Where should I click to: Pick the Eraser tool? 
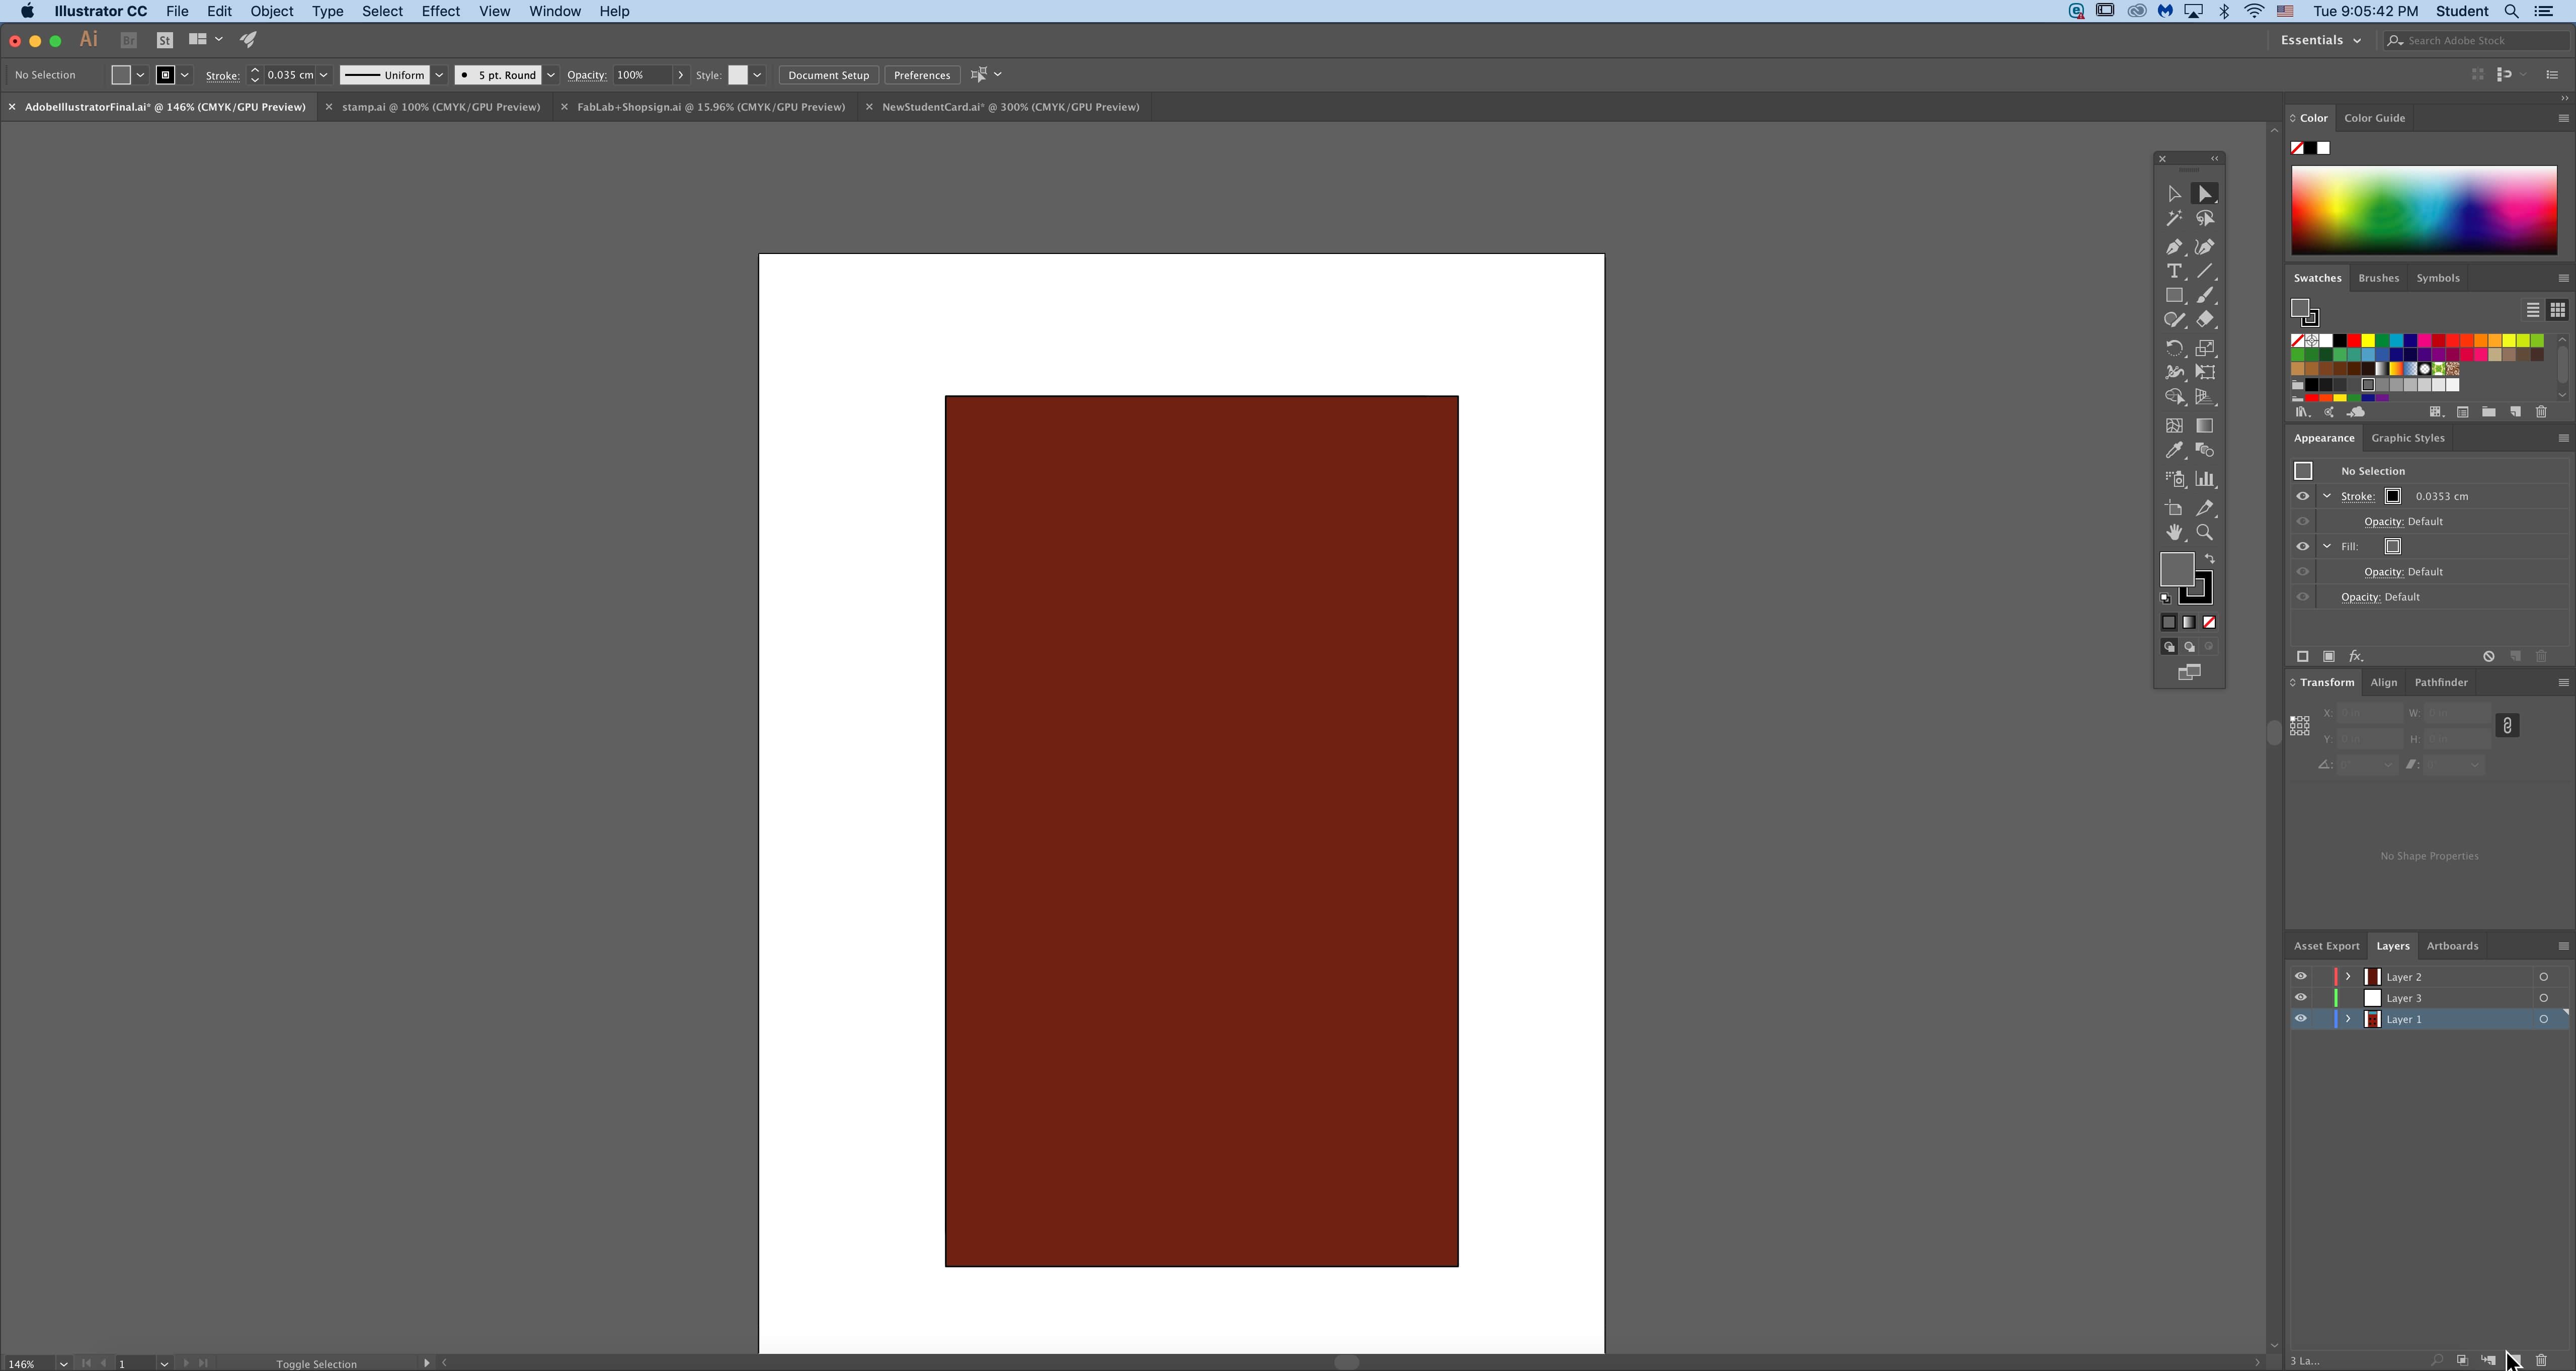click(x=2205, y=320)
